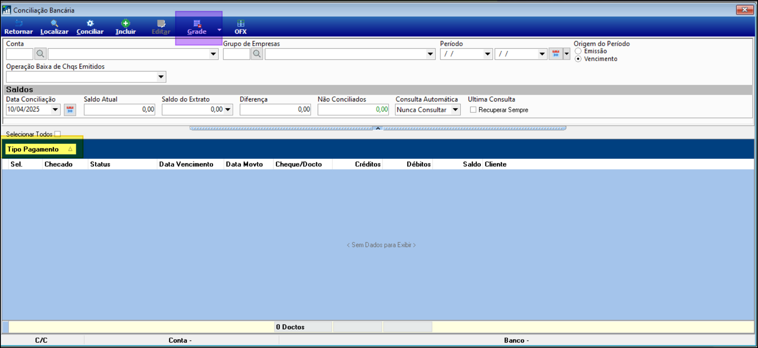The width and height of the screenshot is (758, 348).
Task: Click the Banco - status entry
Action: click(x=516, y=341)
